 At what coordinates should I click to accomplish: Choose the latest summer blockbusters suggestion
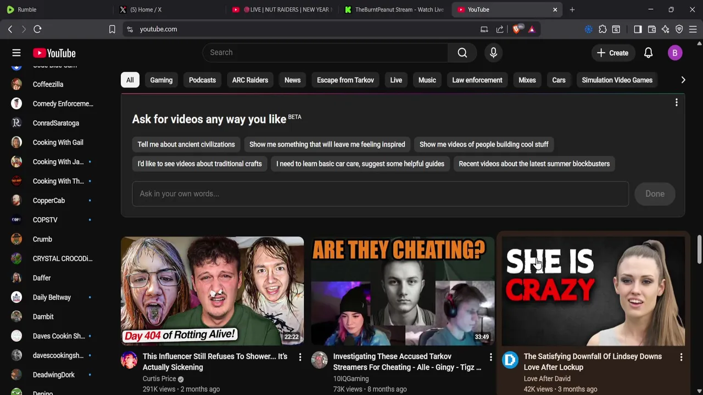(534, 163)
